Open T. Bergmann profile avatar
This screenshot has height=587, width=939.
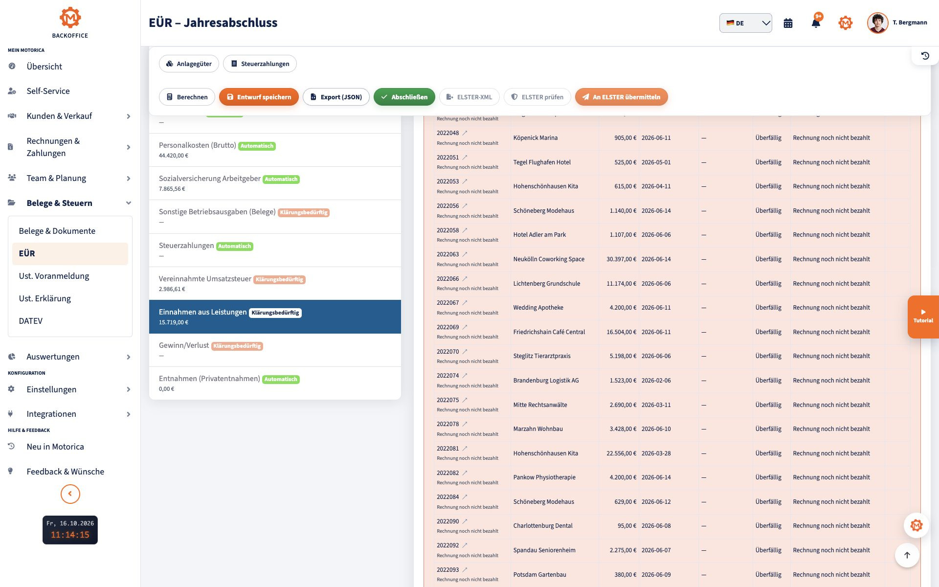coord(877,23)
